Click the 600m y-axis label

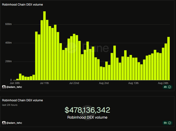[9, 24]
